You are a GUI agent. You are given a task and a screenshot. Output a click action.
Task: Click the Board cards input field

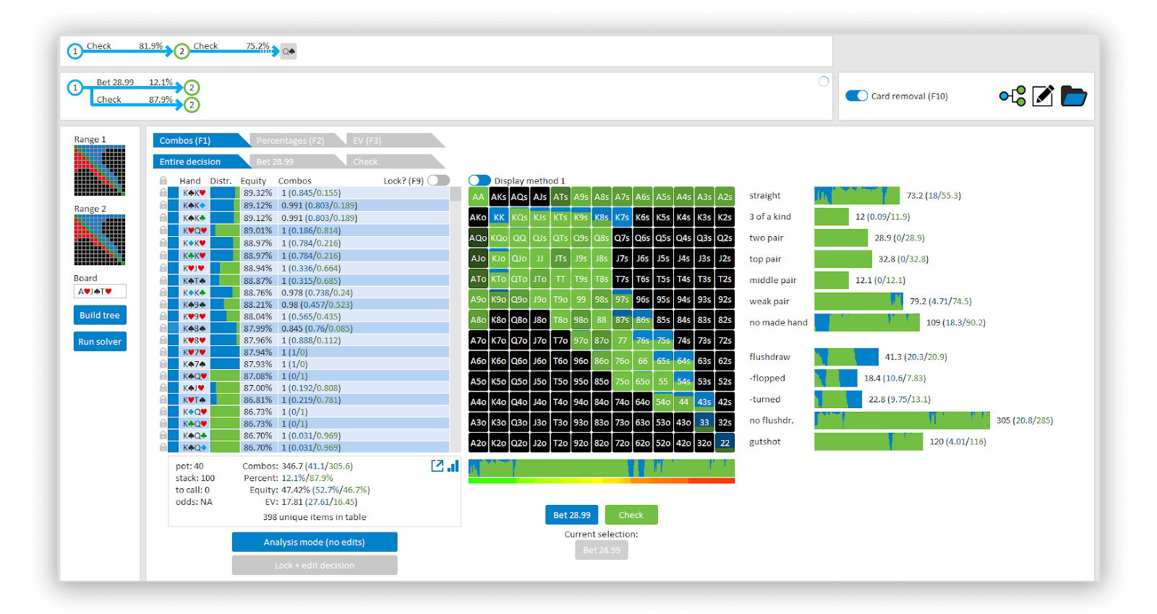[x=100, y=291]
